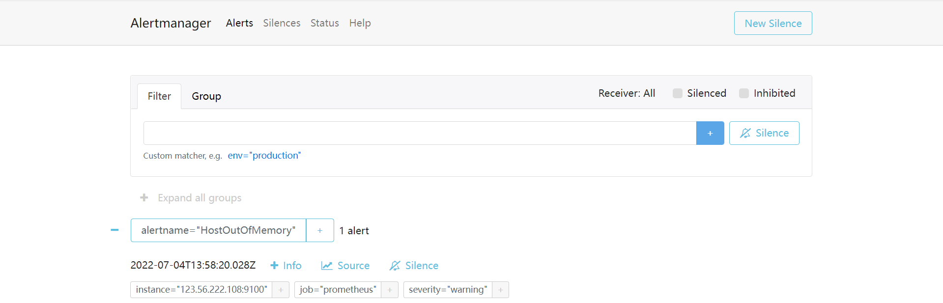Click the plus on the instance label chip

(281, 289)
